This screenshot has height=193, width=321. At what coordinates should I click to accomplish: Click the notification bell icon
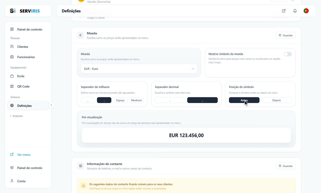pyautogui.click(x=295, y=11)
